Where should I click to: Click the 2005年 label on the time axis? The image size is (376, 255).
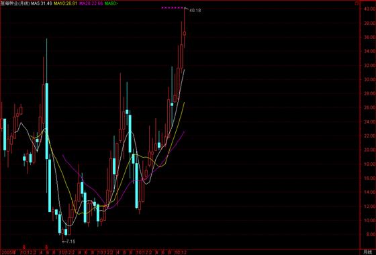pos(8,252)
